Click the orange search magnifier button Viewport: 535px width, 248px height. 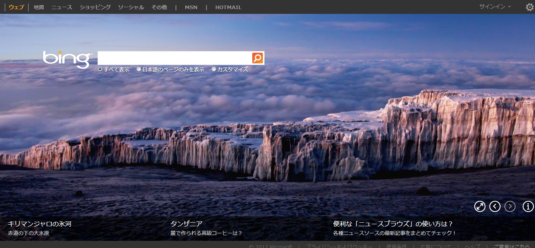point(257,58)
